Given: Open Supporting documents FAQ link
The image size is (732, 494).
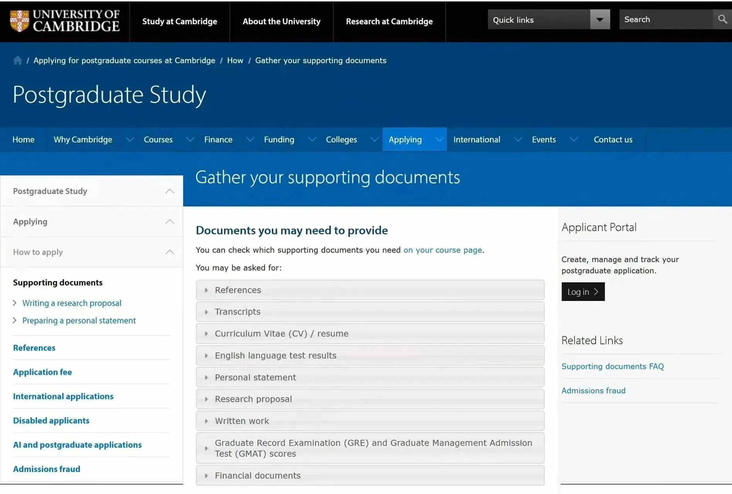Looking at the screenshot, I should tap(612, 366).
